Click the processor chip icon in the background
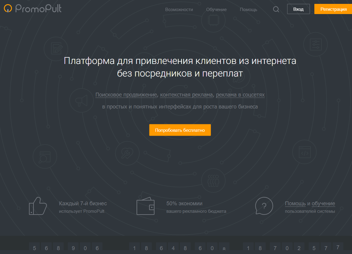The width and height of the screenshot is (352, 254). coord(213,20)
